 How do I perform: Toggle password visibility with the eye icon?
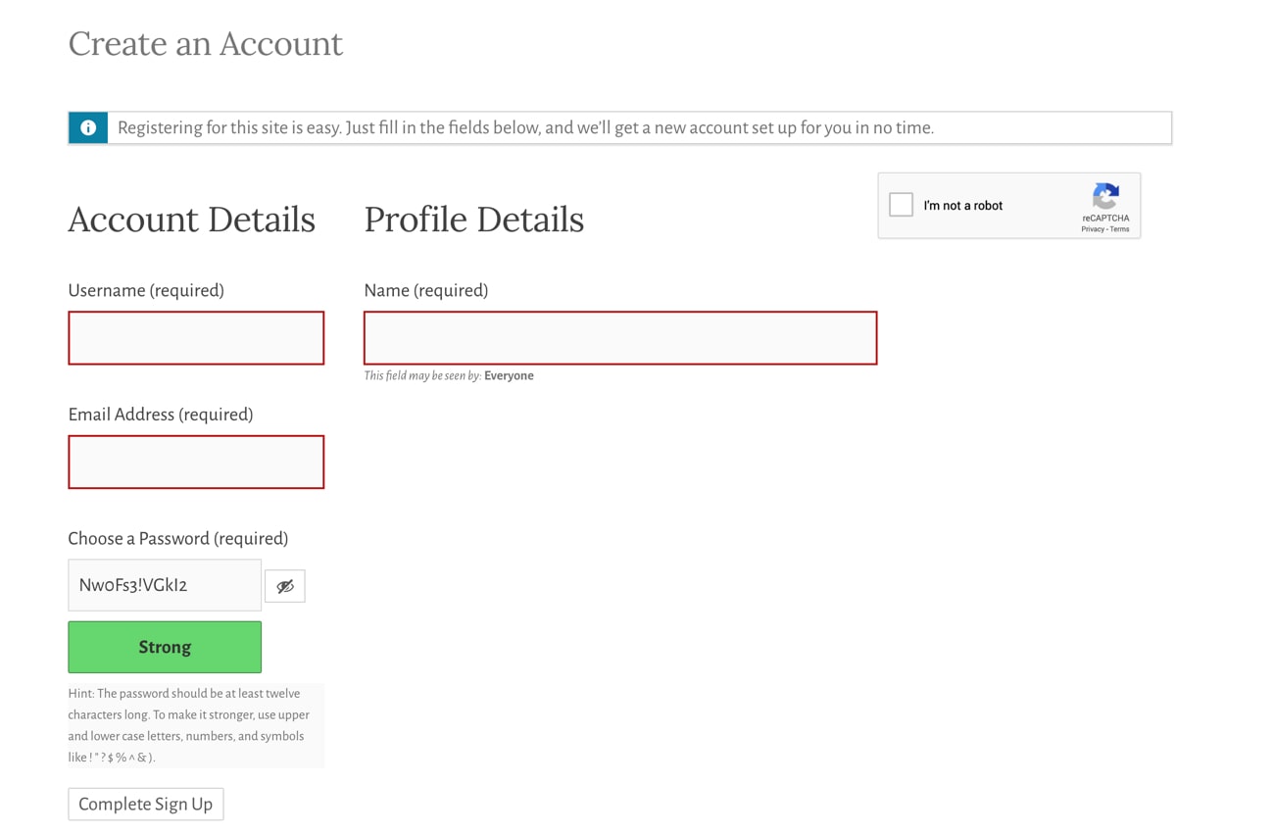[x=285, y=586]
